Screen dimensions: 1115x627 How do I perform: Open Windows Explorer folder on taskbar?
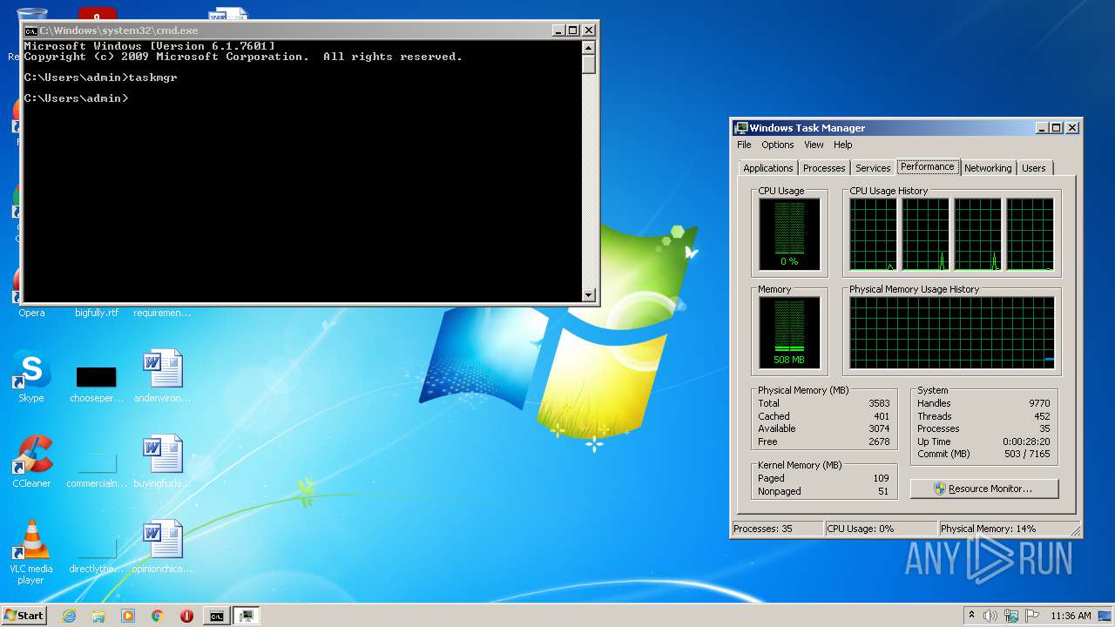click(98, 616)
